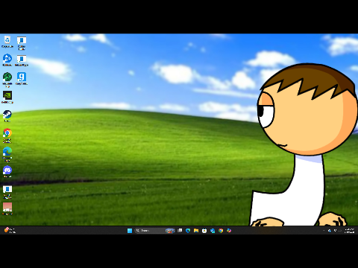Screen dimensions: 358x268
Task: Launch the Steam desktop shortcut
Action: point(7,116)
